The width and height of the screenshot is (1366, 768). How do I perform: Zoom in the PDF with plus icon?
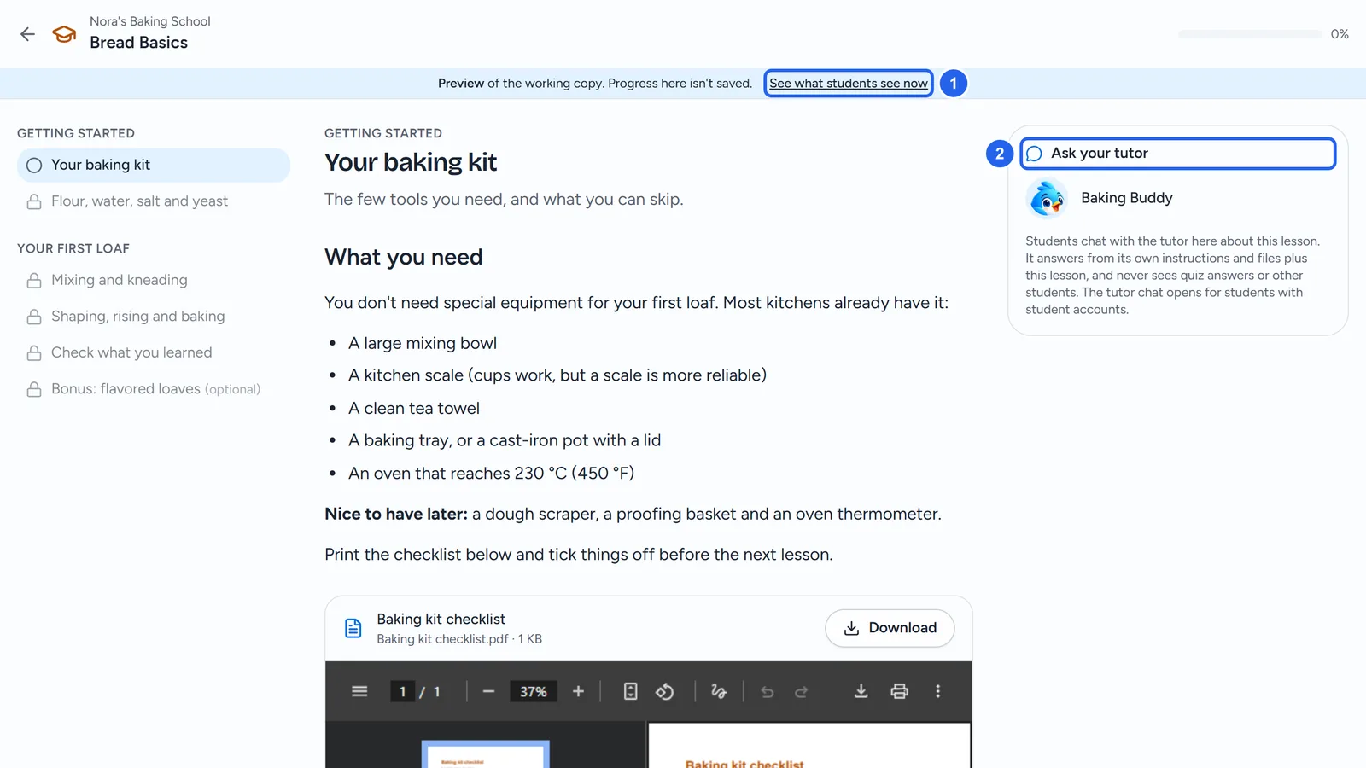[578, 691]
